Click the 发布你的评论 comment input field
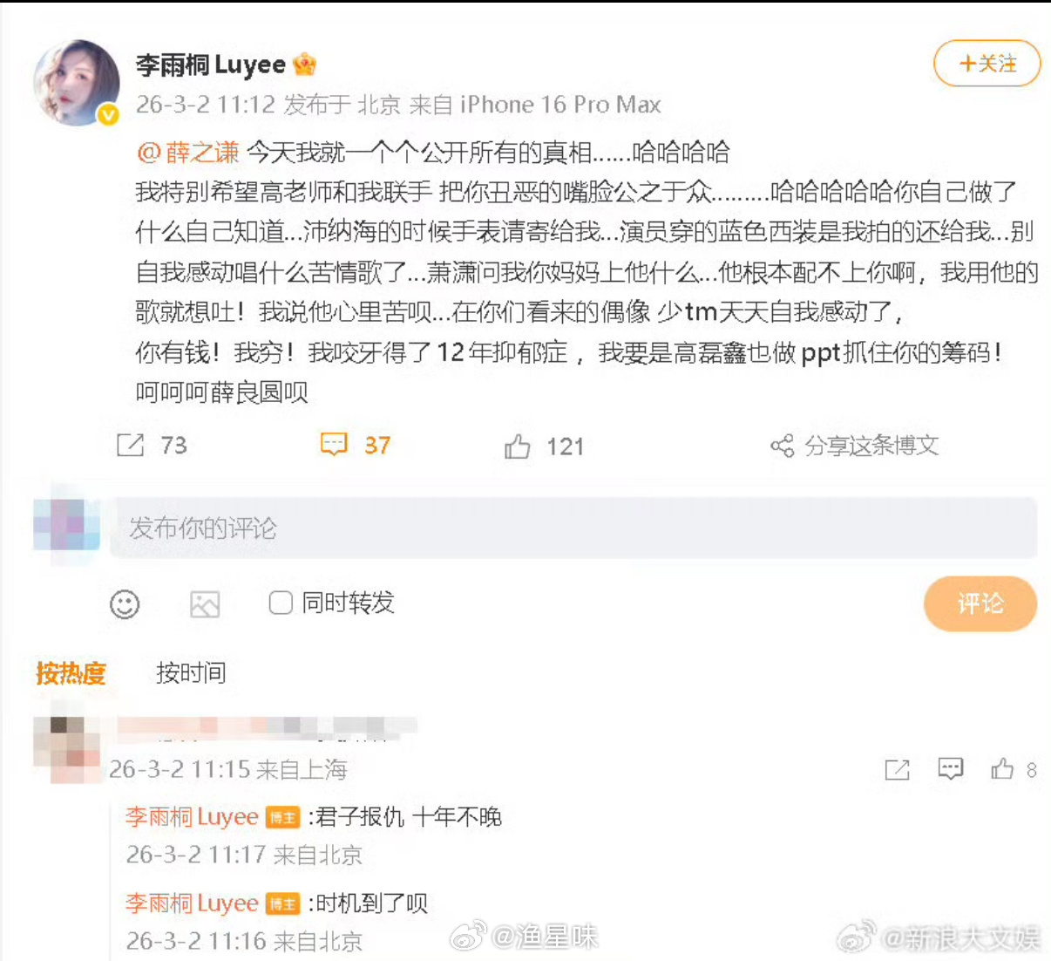 [573, 528]
